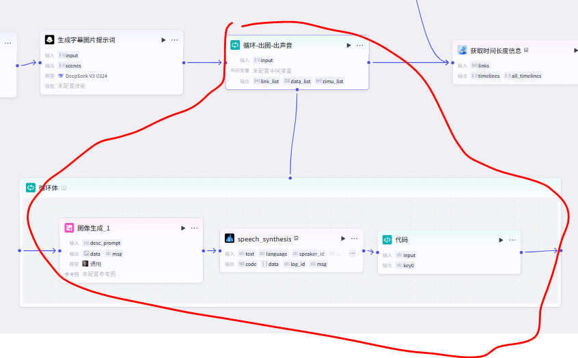
Task: Select the 生成字幕图片提示词 node title
Action: (x=86, y=40)
